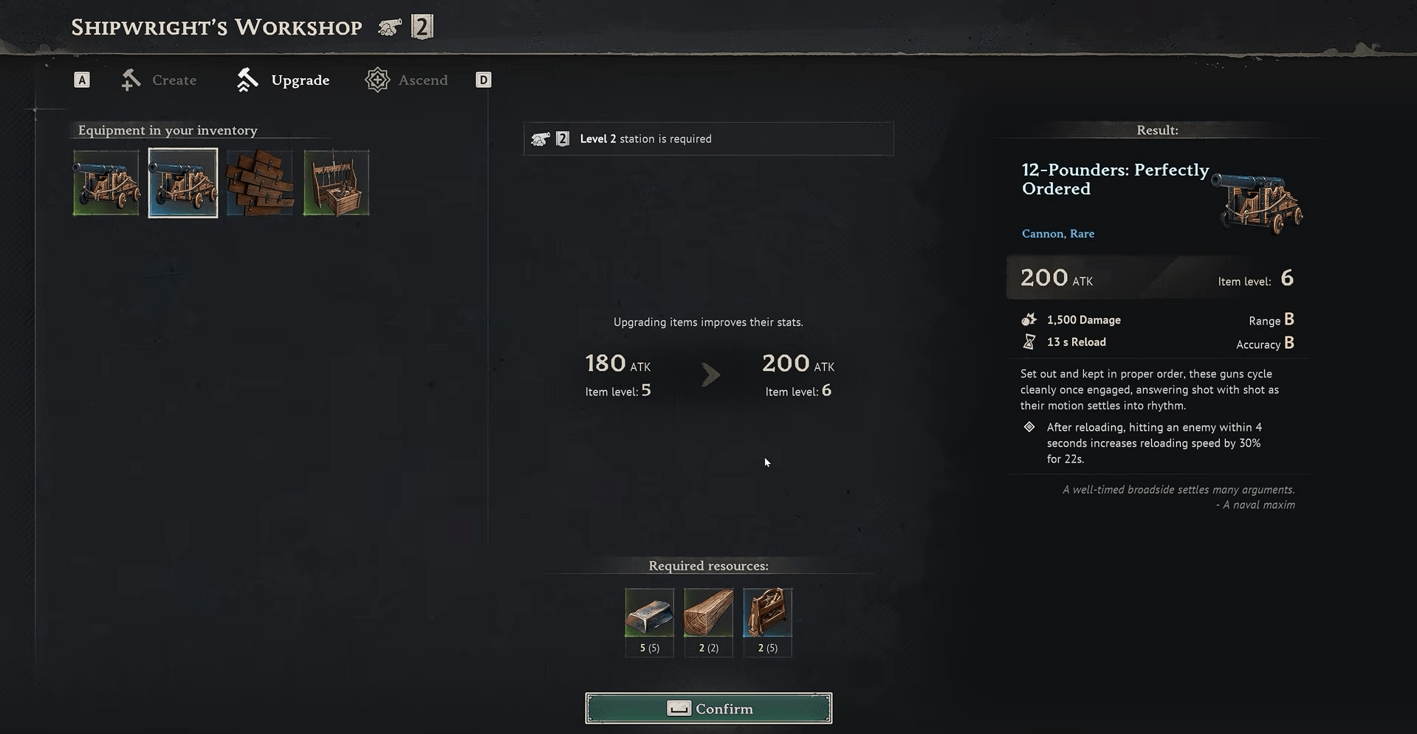Select the blue rare cannon item
This screenshot has height=734, width=1417.
(183, 183)
